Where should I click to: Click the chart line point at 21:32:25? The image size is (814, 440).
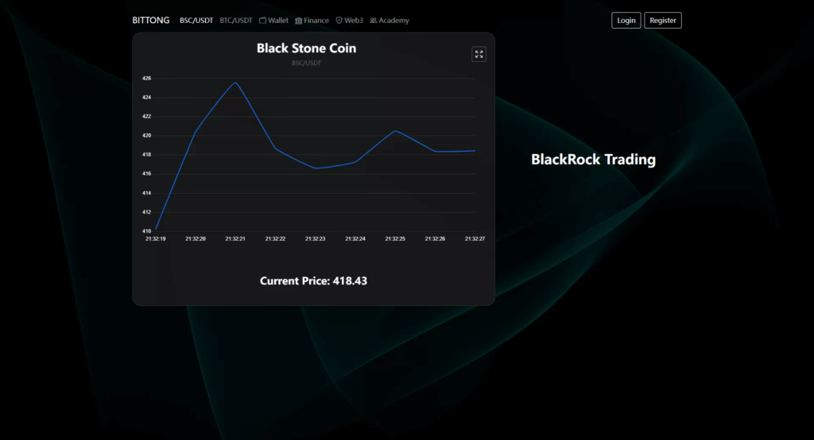[x=396, y=131]
